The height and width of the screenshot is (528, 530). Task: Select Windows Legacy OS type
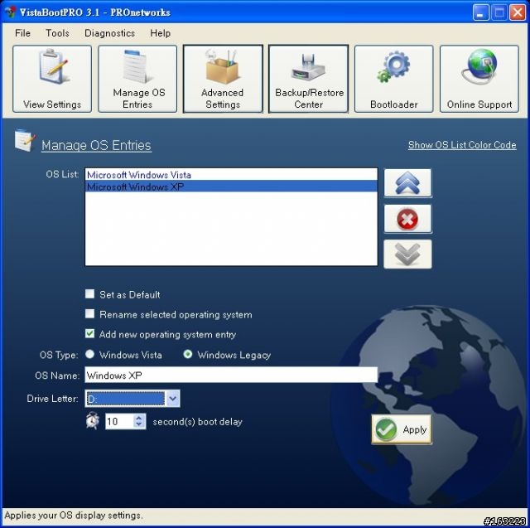[188, 354]
